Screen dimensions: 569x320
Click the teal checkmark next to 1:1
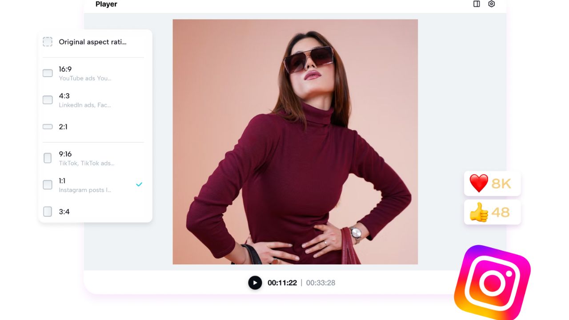point(139,184)
